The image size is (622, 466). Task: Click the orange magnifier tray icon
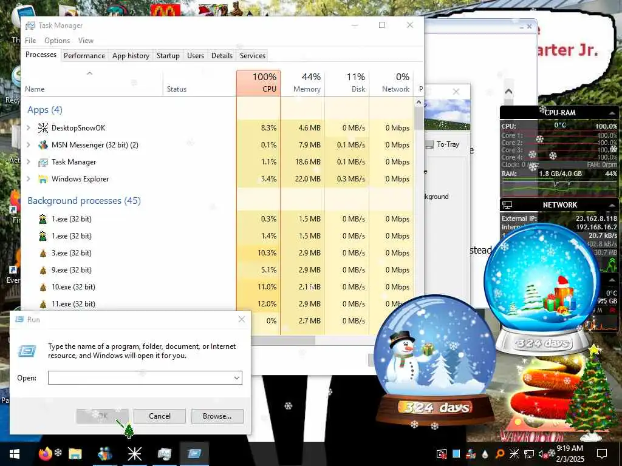tap(500, 454)
